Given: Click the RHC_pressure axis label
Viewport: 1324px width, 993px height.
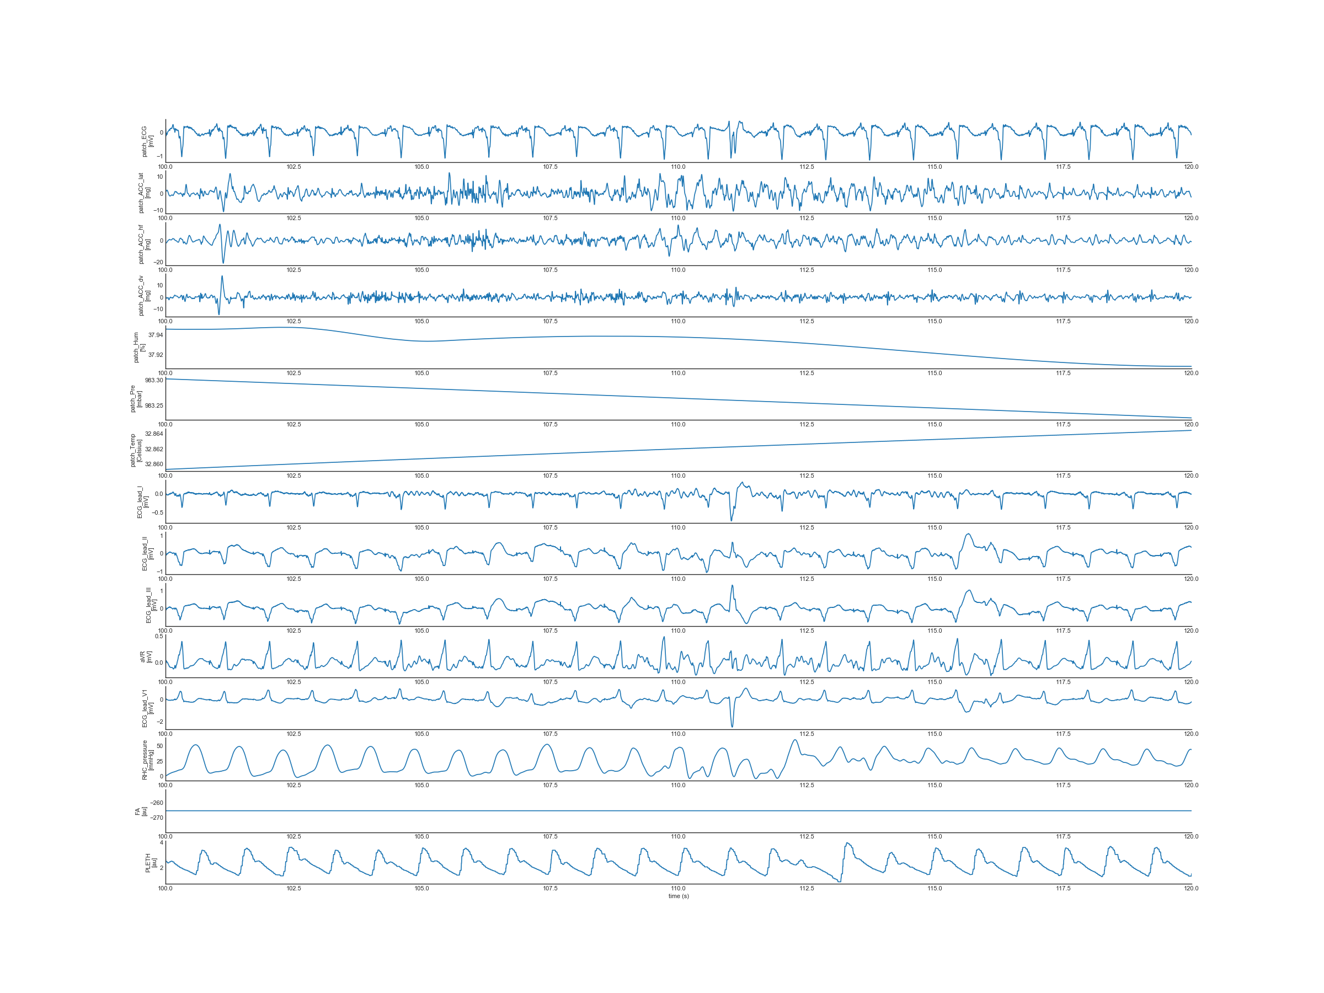Looking at the screenshot, I should click(x=147, y=760).
